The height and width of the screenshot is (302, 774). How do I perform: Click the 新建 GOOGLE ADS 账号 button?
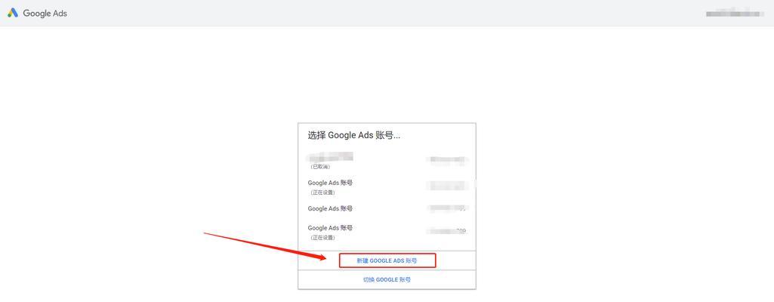click(x=387, y=260)
